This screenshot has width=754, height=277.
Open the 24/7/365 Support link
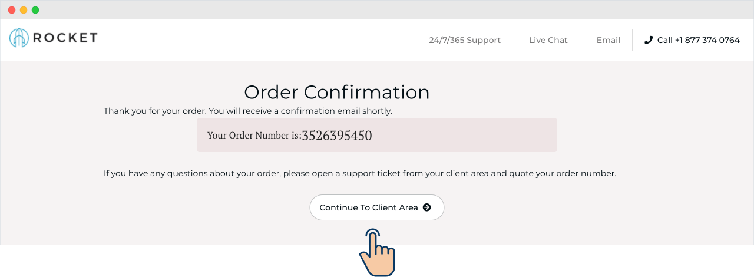coord(464,40)
